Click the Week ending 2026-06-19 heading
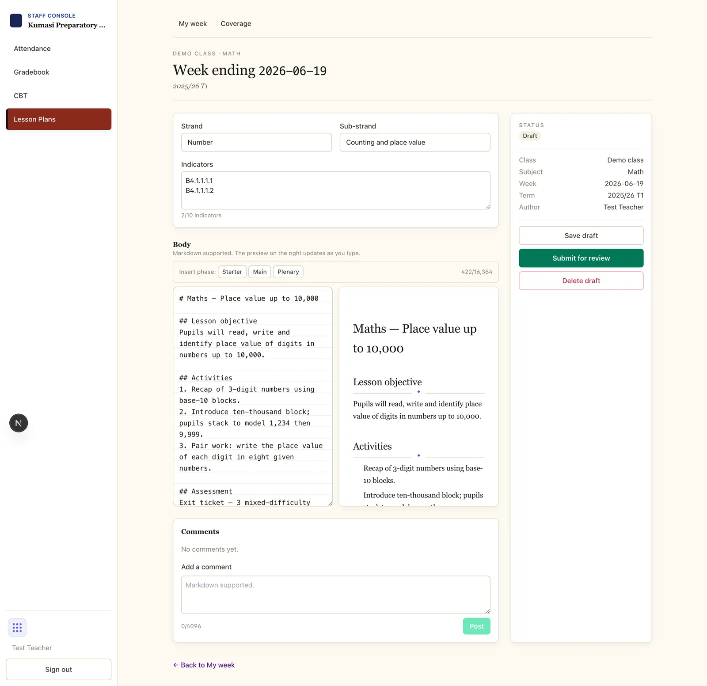The width and height of the screenshot is (707, 686). click(250, 70)
